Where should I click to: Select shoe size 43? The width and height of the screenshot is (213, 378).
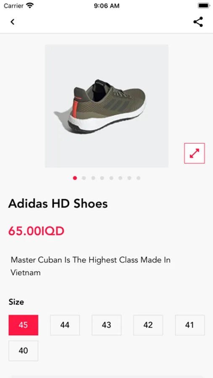[106, 325]
